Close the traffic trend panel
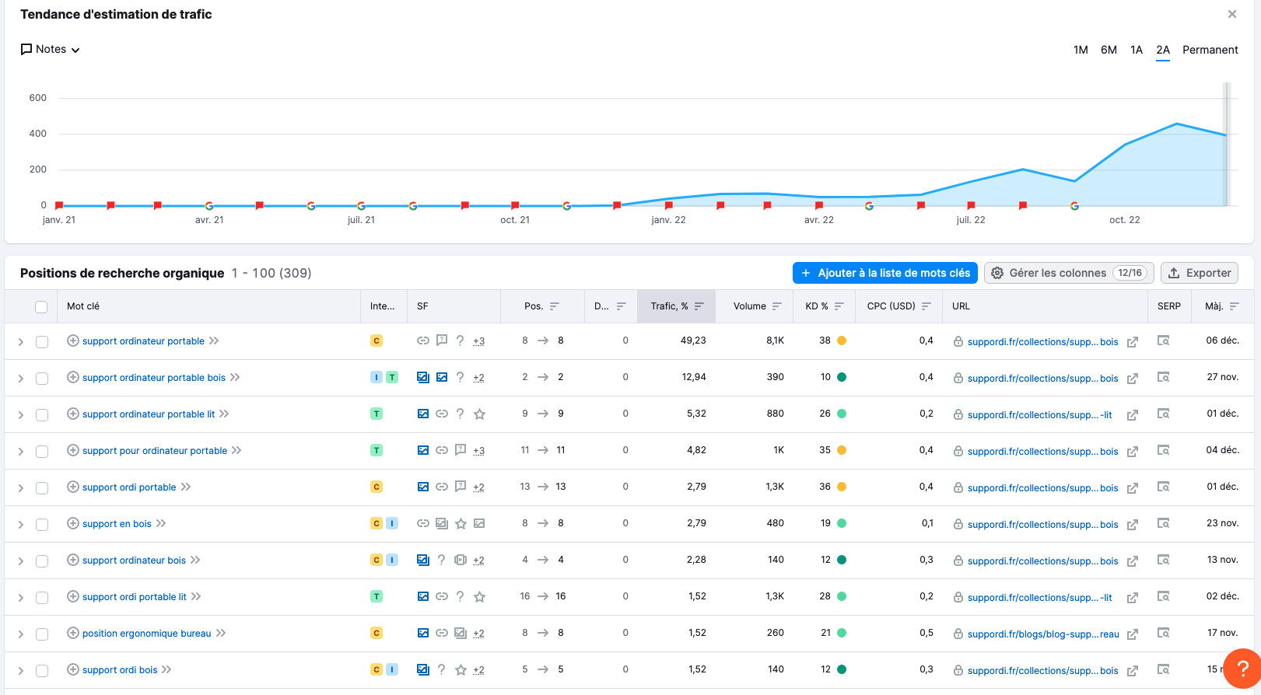 (x=1232, y=14)
